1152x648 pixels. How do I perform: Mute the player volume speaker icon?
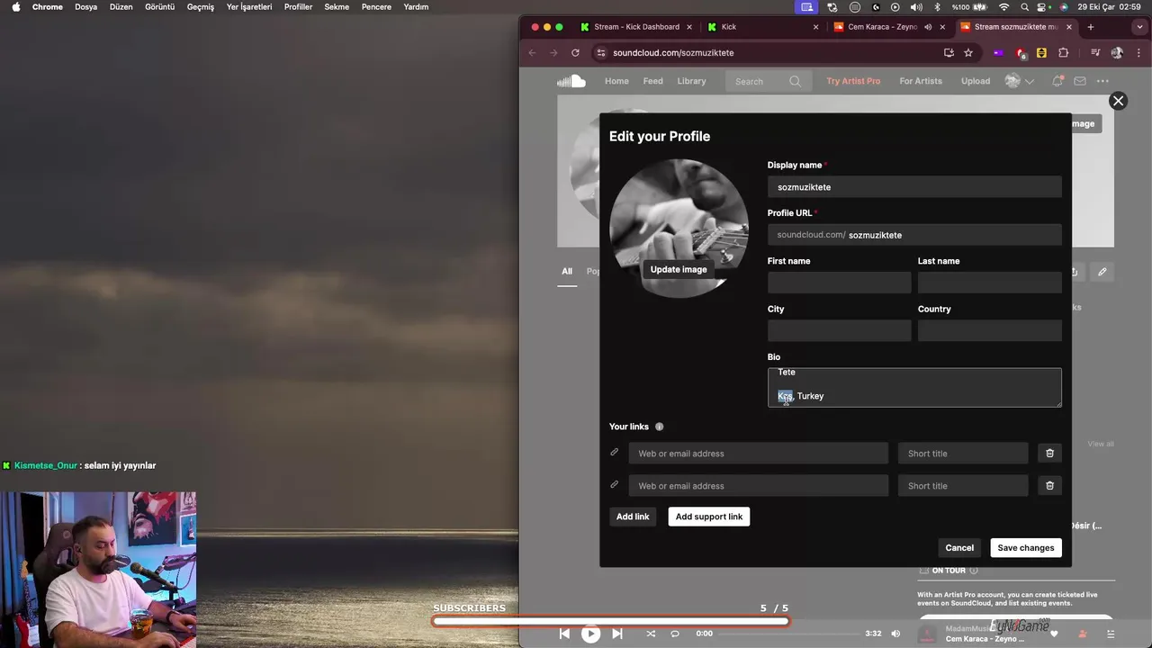tap(895, 634)
